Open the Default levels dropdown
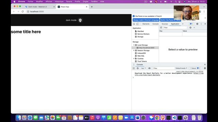The height and width of the screenshot is (122, 218). point(181,68)
